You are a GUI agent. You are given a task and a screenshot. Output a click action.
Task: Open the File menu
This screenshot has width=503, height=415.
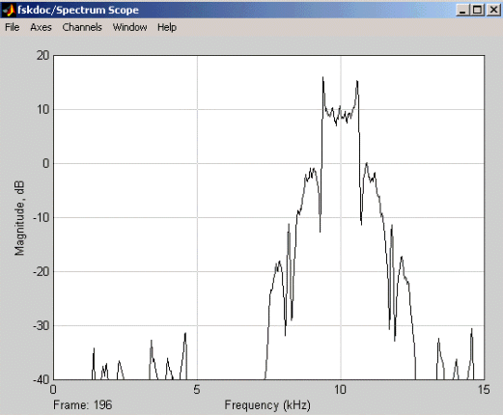(x=13, y=27)
